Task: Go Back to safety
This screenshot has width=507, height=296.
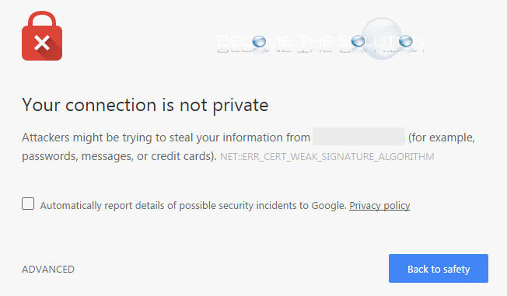Action: click(439, 269)
